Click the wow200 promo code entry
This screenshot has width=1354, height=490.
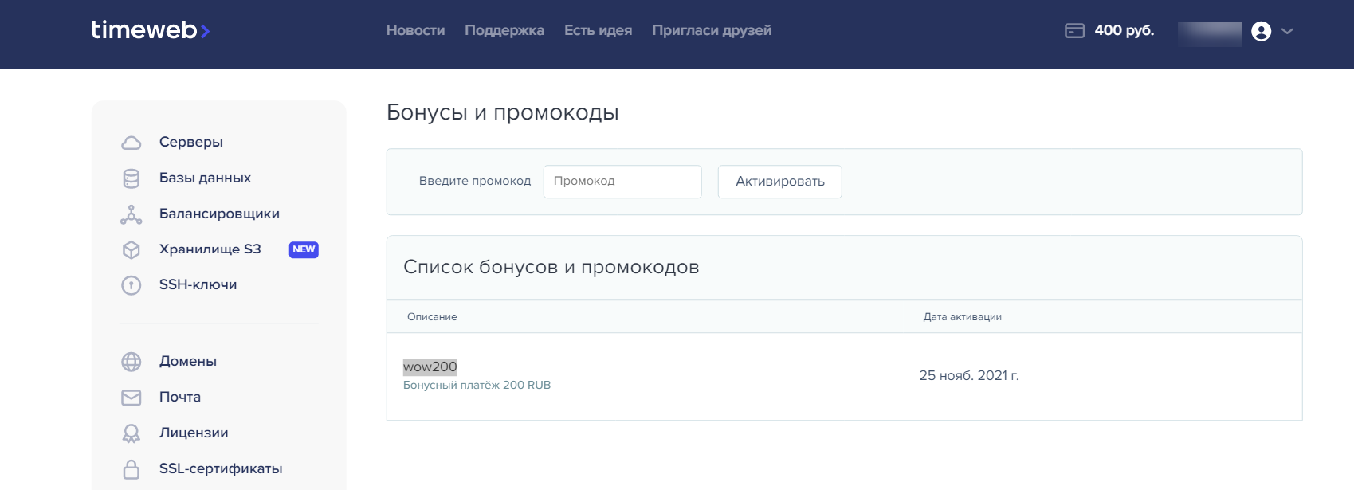tap(430, 367)
